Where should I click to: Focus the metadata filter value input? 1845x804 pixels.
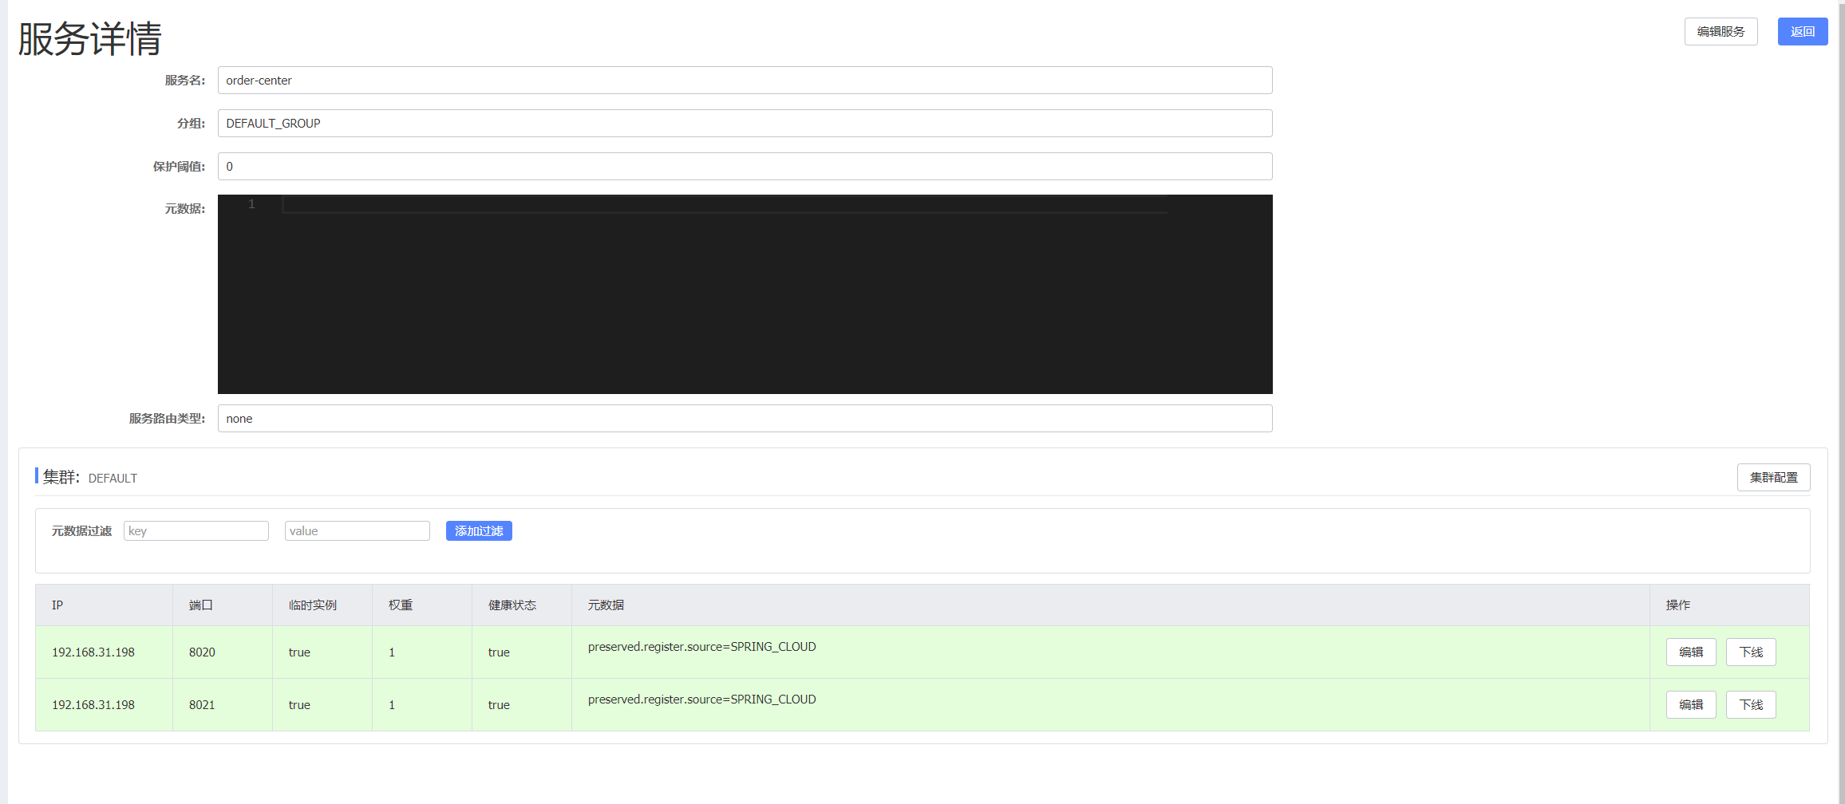[358, 531]
